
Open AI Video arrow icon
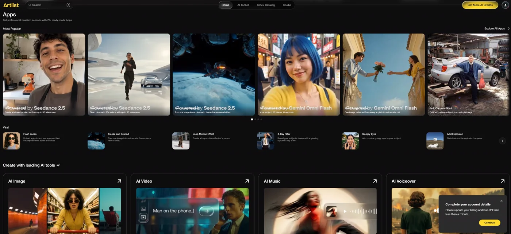click(x=247, y=181)
